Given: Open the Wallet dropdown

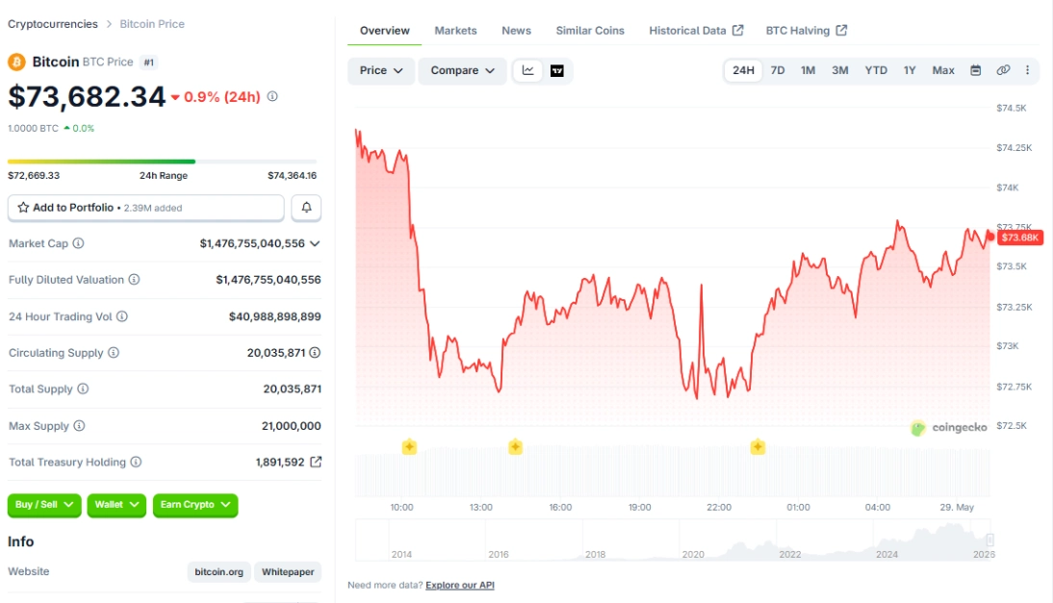Looking at the screenshot, I should pyautogui.click(x=116, y=504).
